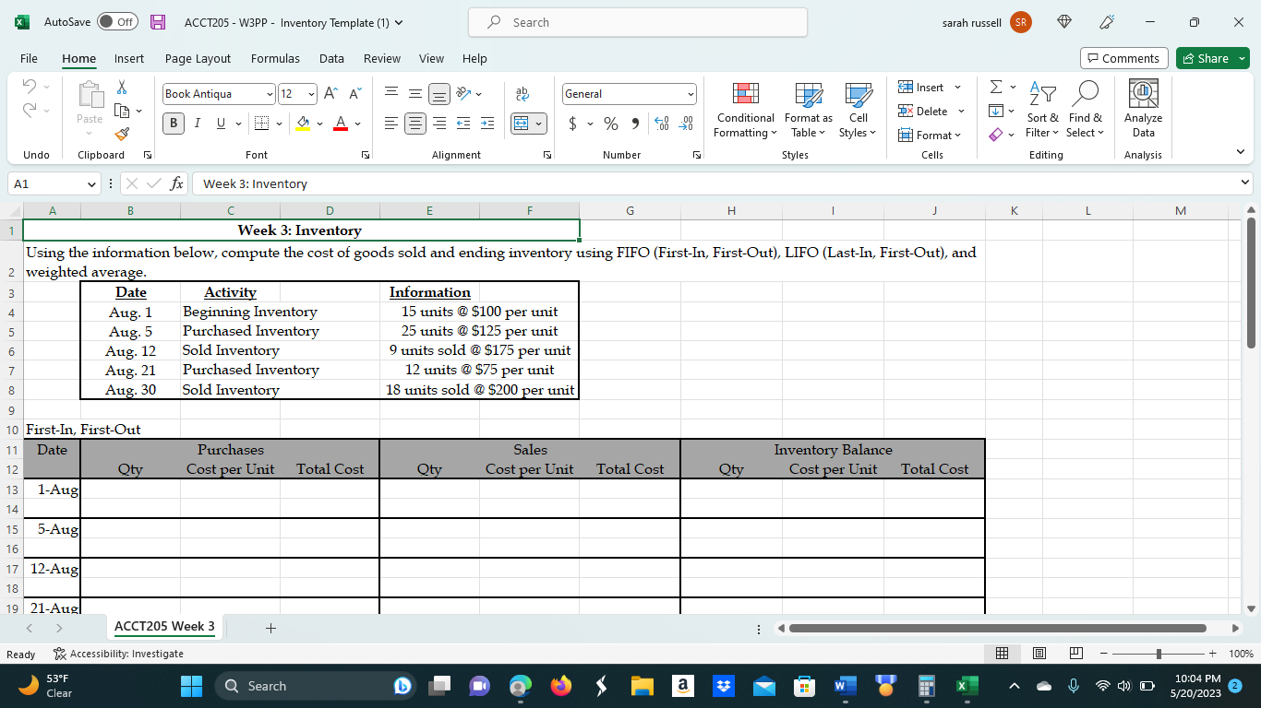Click the new sheet plus button

tap(270, 628)
